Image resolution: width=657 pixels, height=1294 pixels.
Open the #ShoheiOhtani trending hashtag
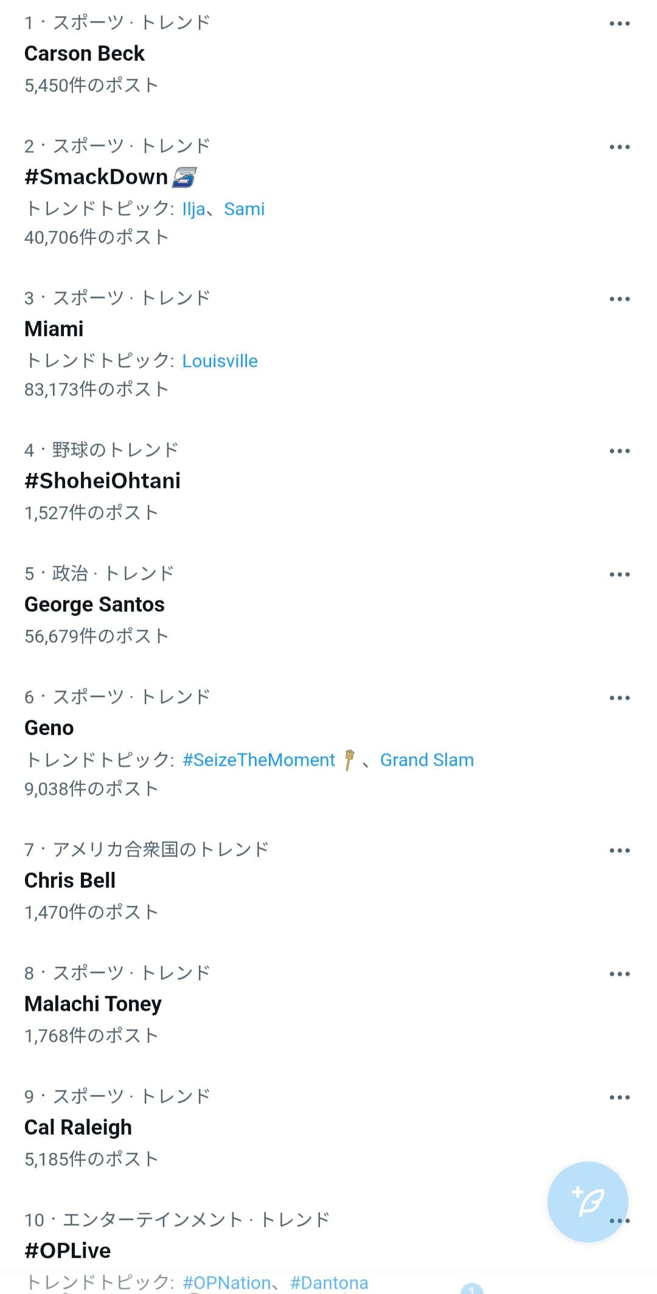(102, 481)
